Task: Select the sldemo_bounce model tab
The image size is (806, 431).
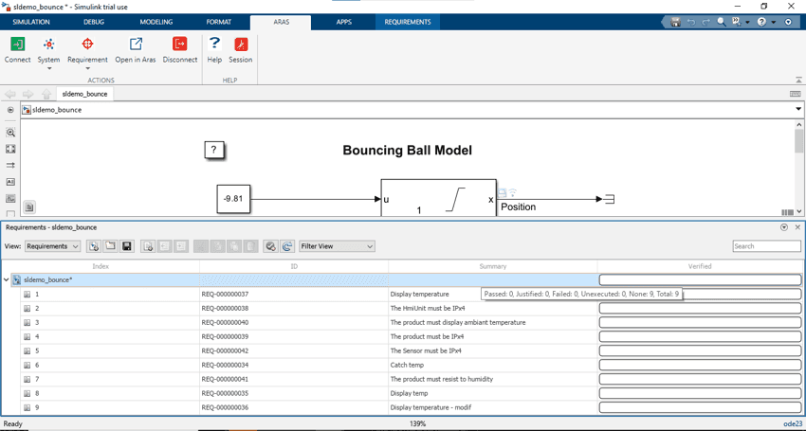Action: point(84,94)
